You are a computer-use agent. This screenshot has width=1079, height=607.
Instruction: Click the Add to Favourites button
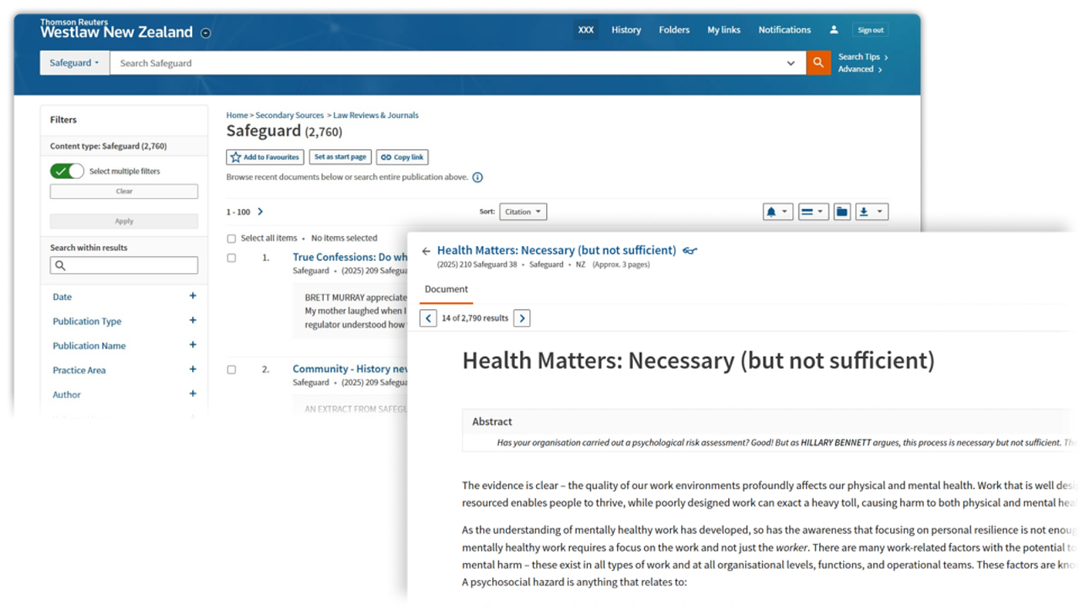pyautogui.click(x=265, y=158)
